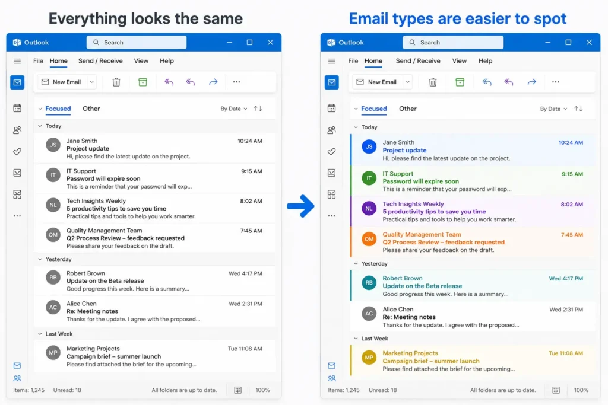Collapse Last Week group in left Outlook

(40, 334)
